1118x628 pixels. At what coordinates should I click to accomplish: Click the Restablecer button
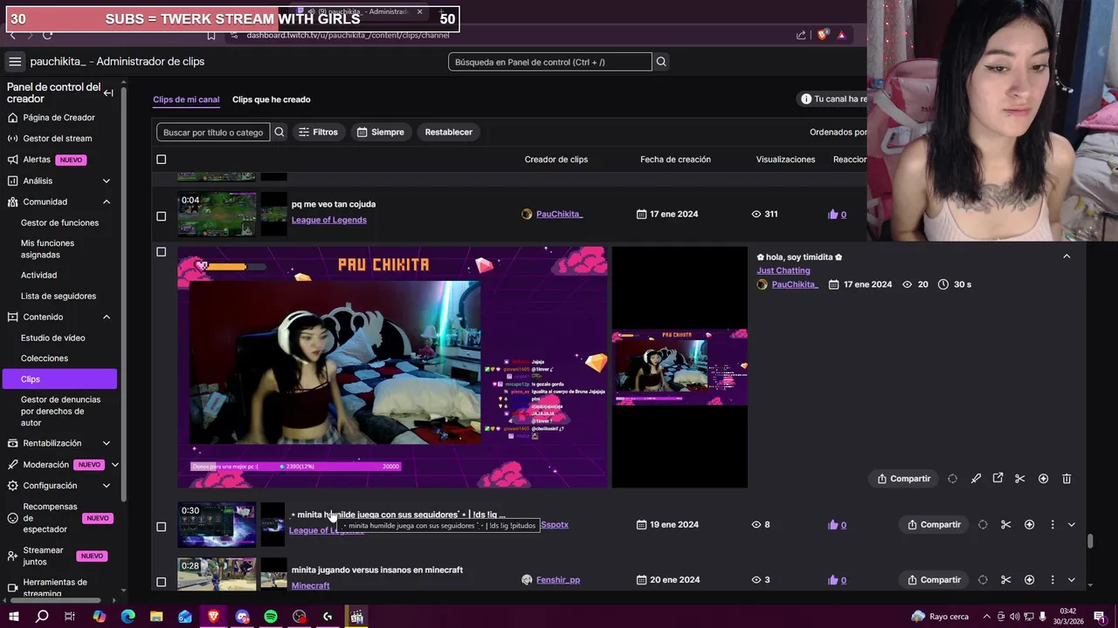pos(448,133)
